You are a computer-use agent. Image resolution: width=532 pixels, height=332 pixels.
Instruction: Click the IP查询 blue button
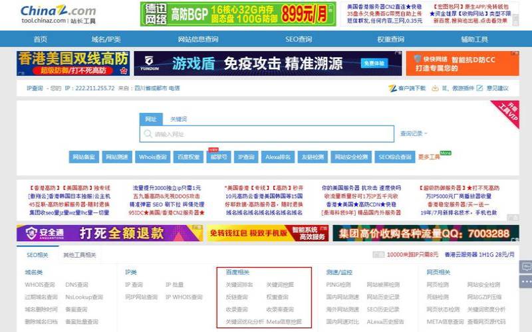(x=246, y=157)
